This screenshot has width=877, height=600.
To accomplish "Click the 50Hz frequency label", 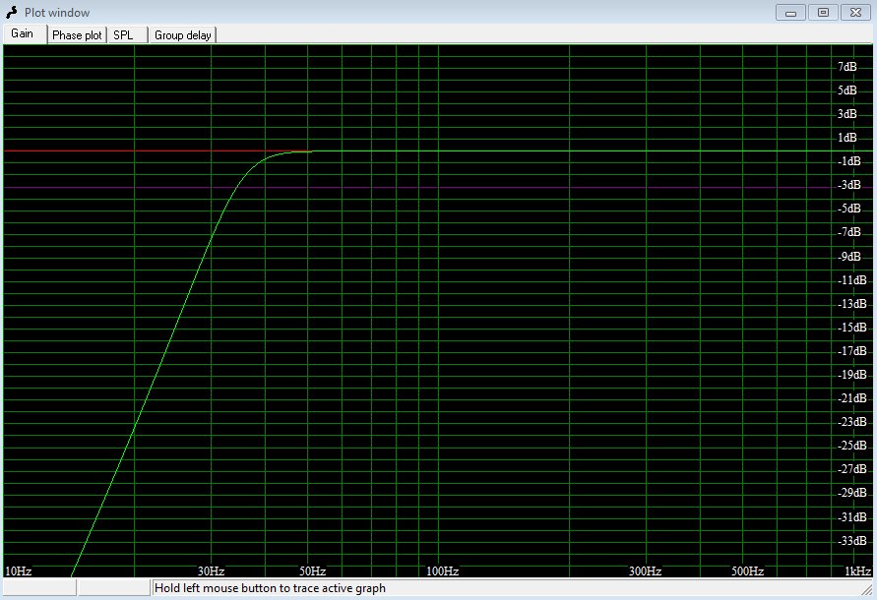I will tap(312, 570).
